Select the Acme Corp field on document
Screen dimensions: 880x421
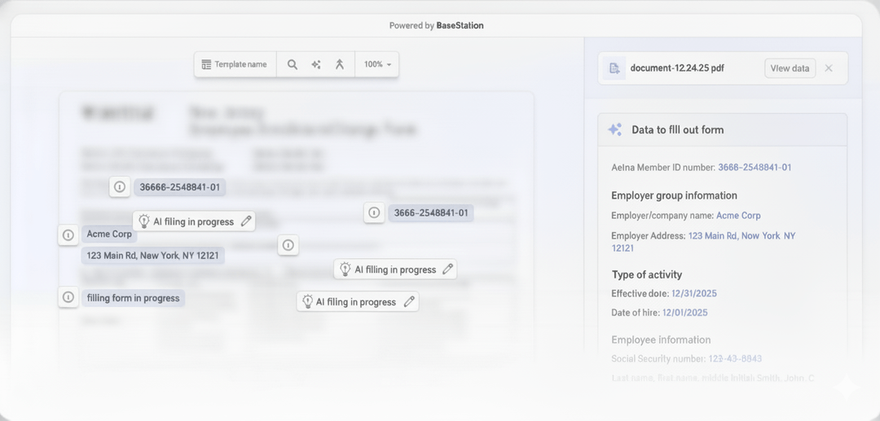click(109, 235)
